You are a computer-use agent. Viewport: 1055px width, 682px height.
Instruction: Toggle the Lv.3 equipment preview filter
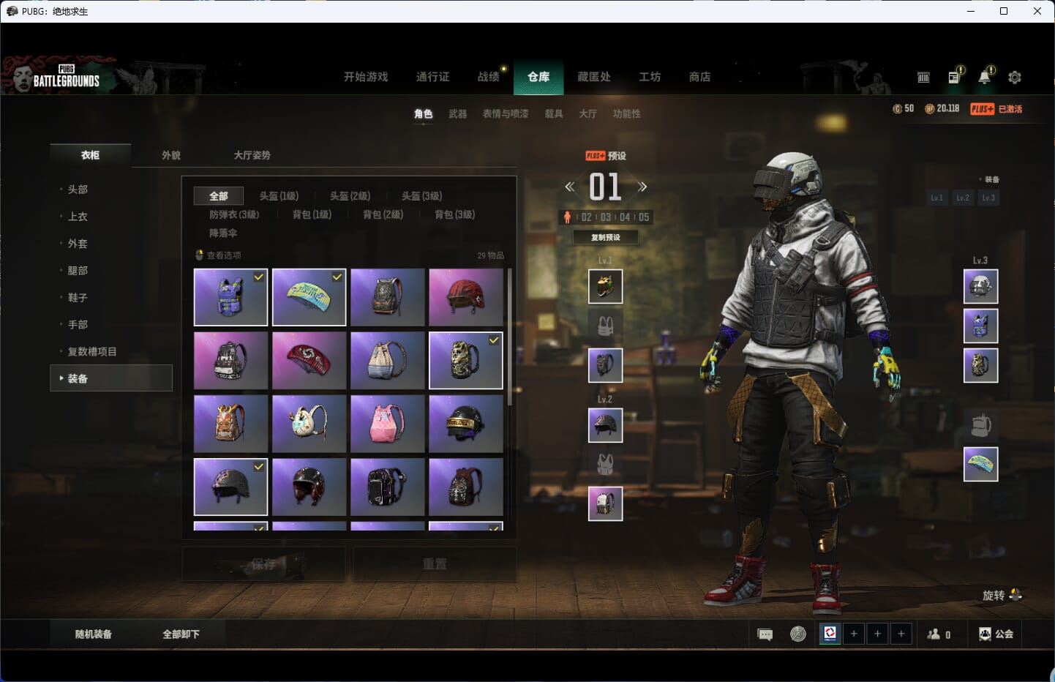click(x=988, y=198)
